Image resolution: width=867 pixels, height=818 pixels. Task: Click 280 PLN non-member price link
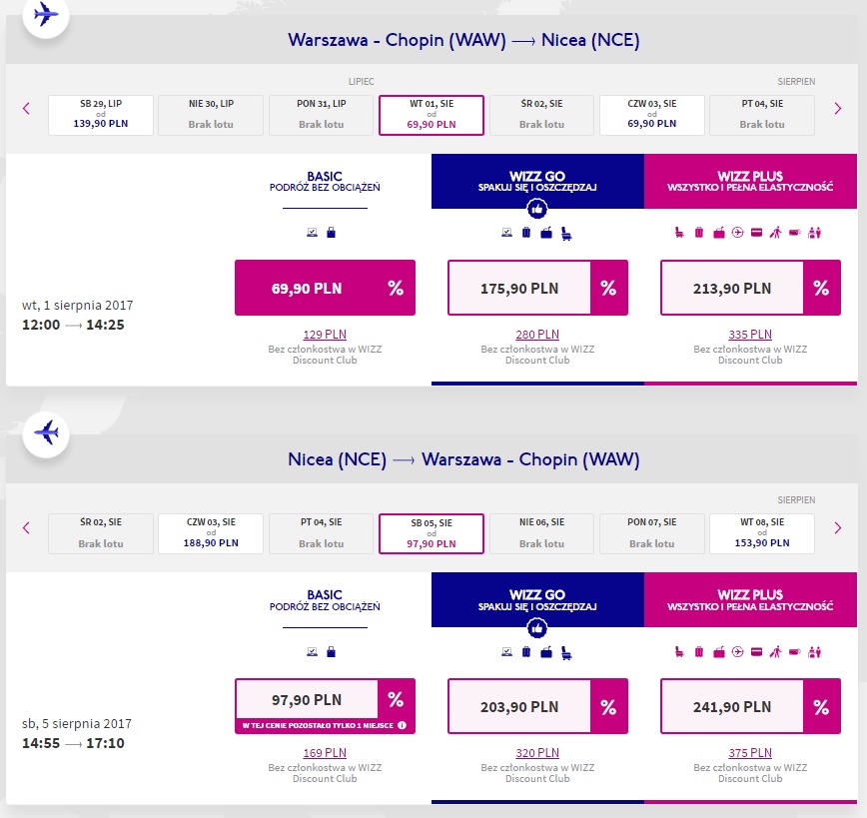coord(537,335)
